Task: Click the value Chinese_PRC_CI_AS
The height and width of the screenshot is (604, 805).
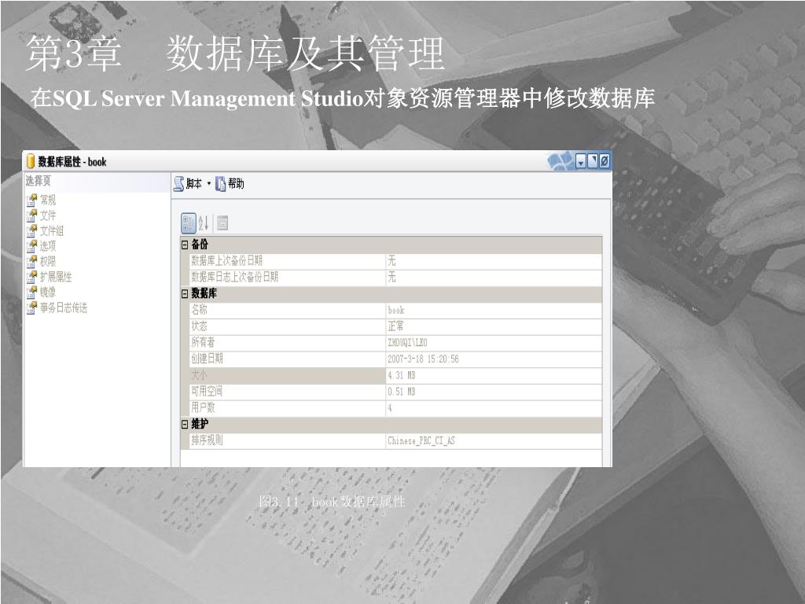Action: (x=421, y=440)
